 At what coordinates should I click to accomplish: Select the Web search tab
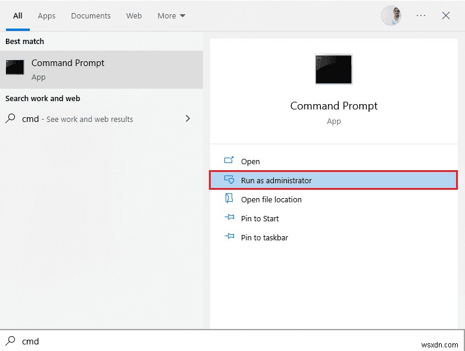point(134,16)
